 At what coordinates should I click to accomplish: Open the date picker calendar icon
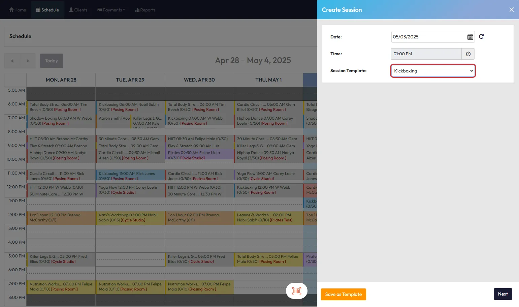click(x=470, y=37)
